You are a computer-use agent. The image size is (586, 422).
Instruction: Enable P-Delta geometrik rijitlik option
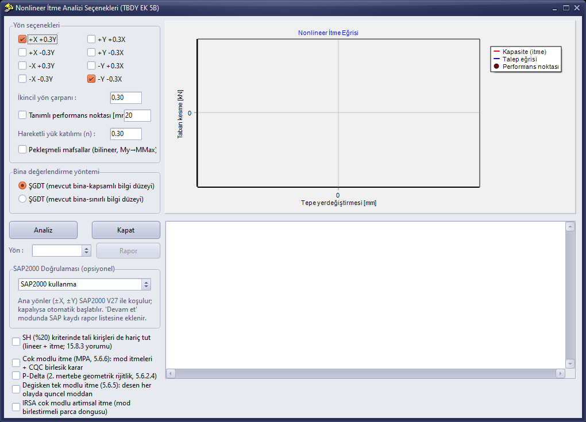click(16, 375)
